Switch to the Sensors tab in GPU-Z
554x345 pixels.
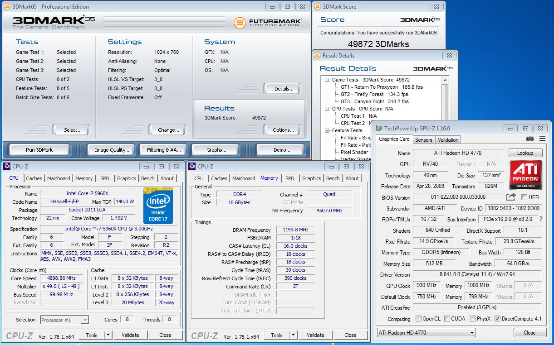coord(423,139)
